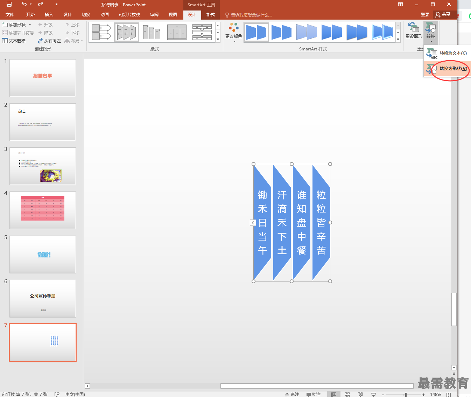471x397 pixels.
Task: Toggle the 文本窗格 text pane
Action: 14,41
